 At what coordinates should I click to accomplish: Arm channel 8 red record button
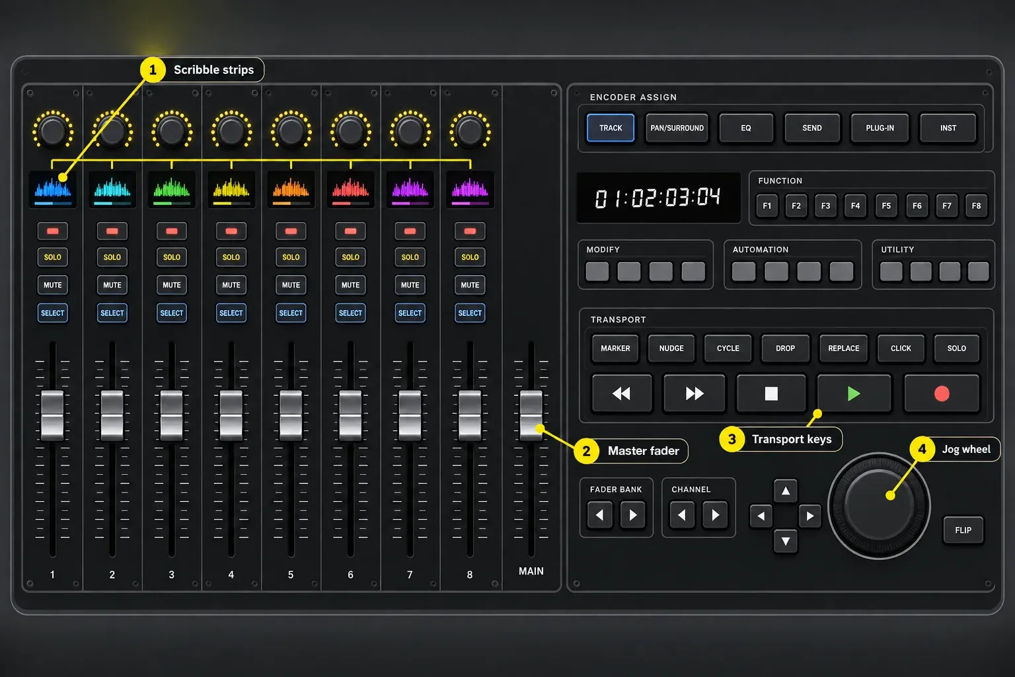470,231
